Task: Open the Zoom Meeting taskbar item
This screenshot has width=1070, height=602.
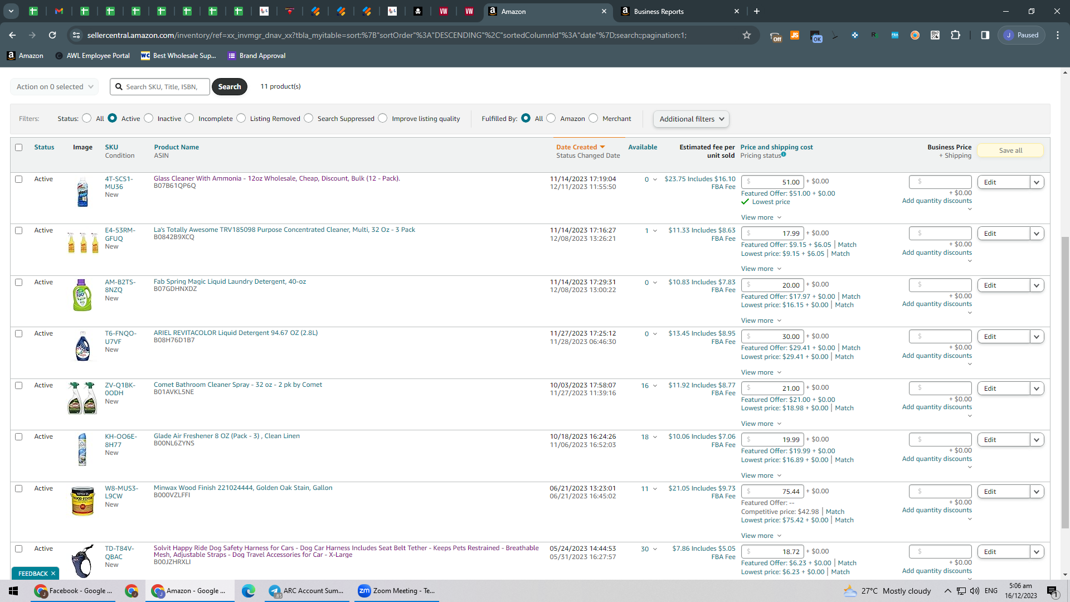Action: (397, 591)
